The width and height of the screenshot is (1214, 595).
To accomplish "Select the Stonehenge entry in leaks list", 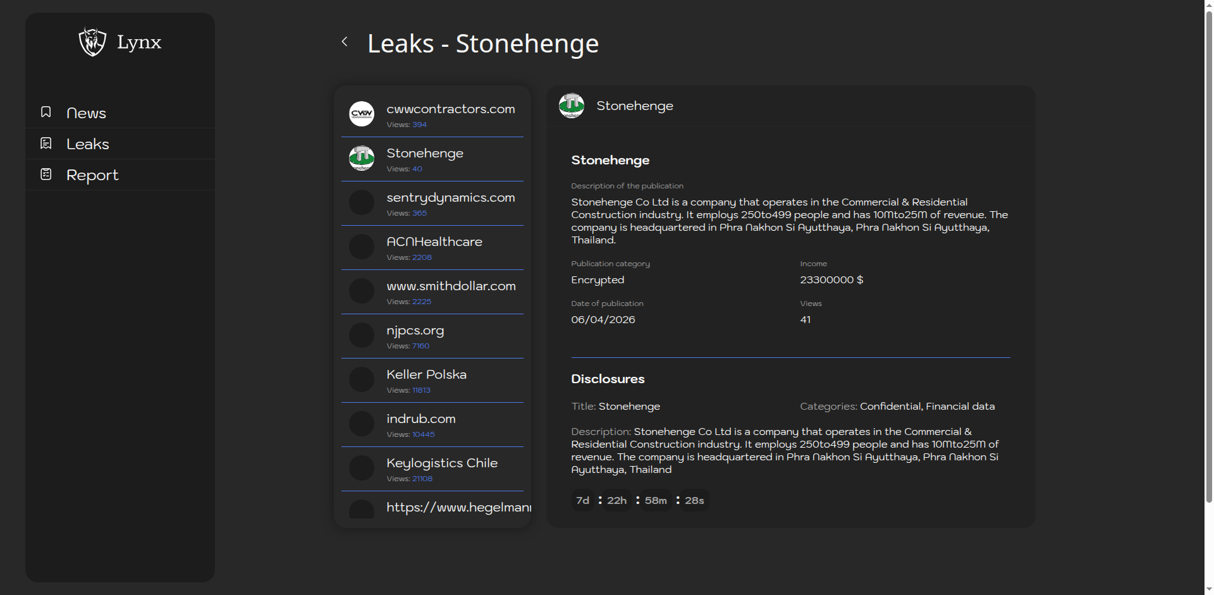I will (432, 159).
